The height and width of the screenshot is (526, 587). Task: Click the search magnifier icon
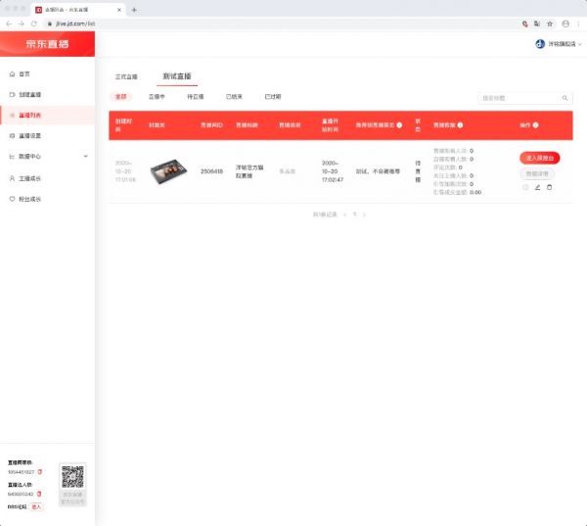(564, 98)
